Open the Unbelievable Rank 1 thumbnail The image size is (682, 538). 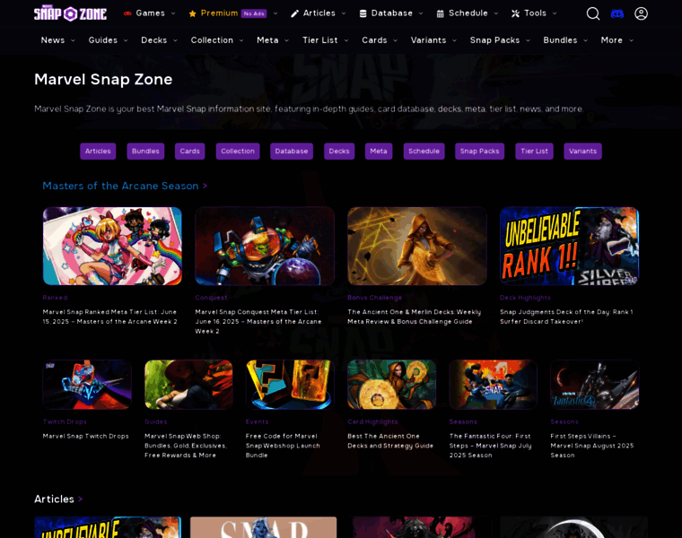569,246
